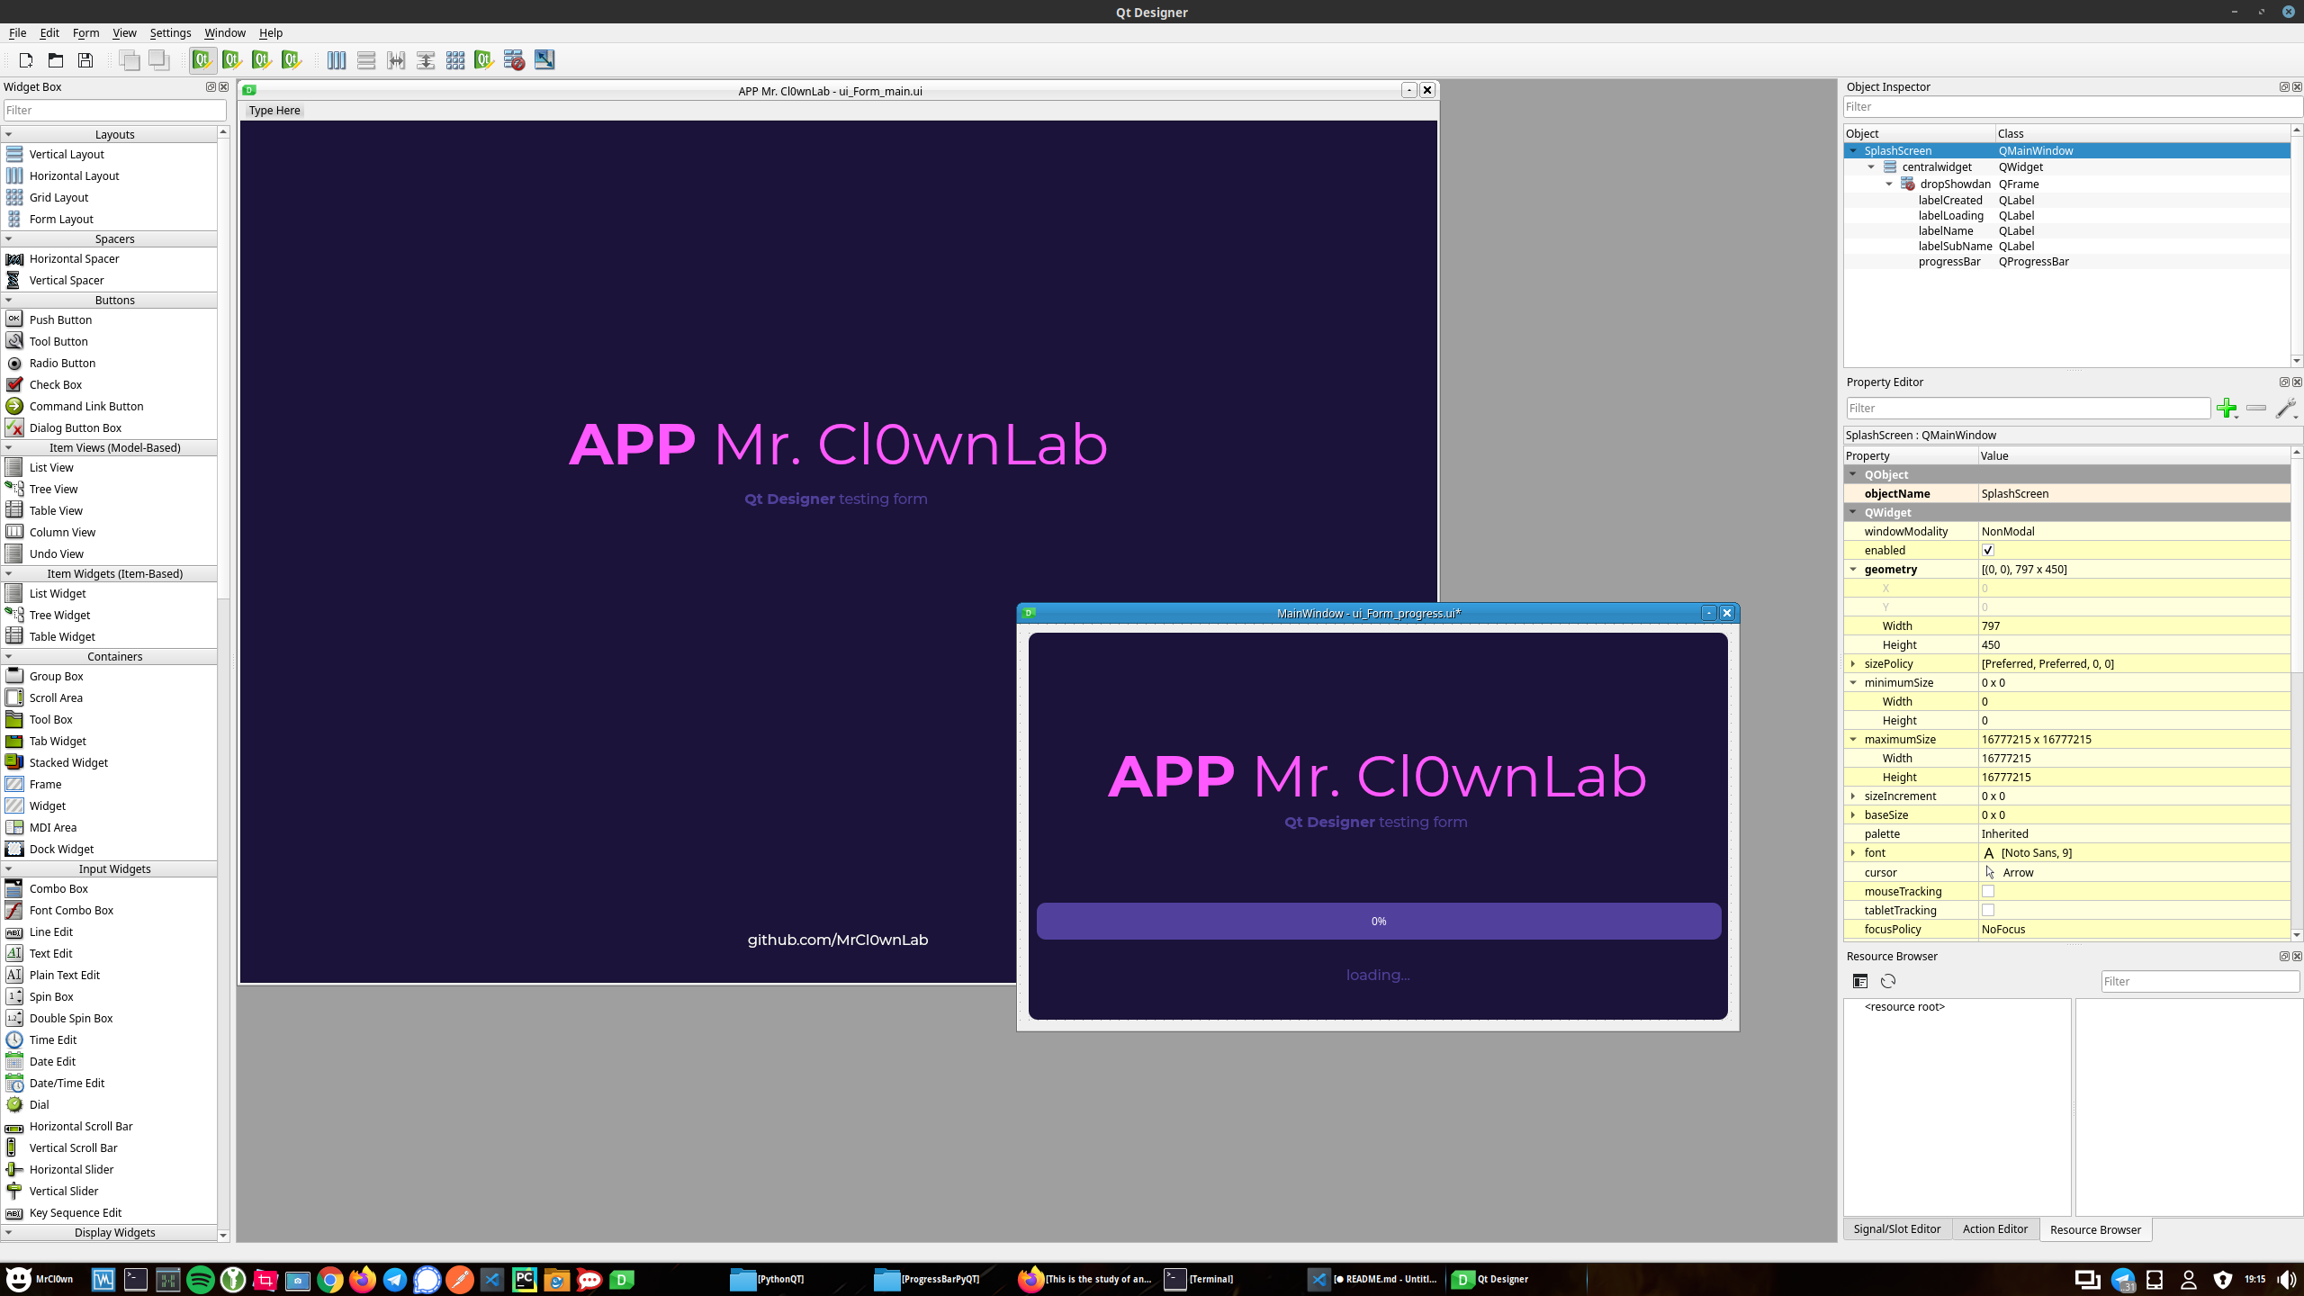Open the Form menu
The image size is (2304, 1296).
pyautogui.click(x=85, y=32)
